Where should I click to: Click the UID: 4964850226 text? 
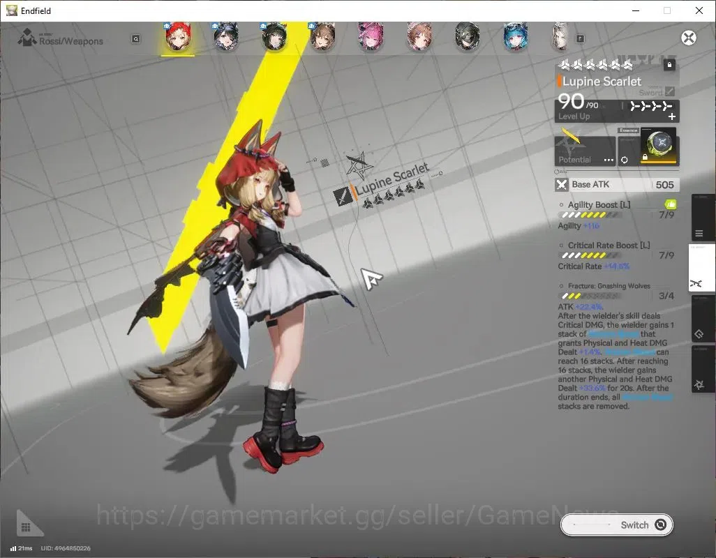point(66,548)
